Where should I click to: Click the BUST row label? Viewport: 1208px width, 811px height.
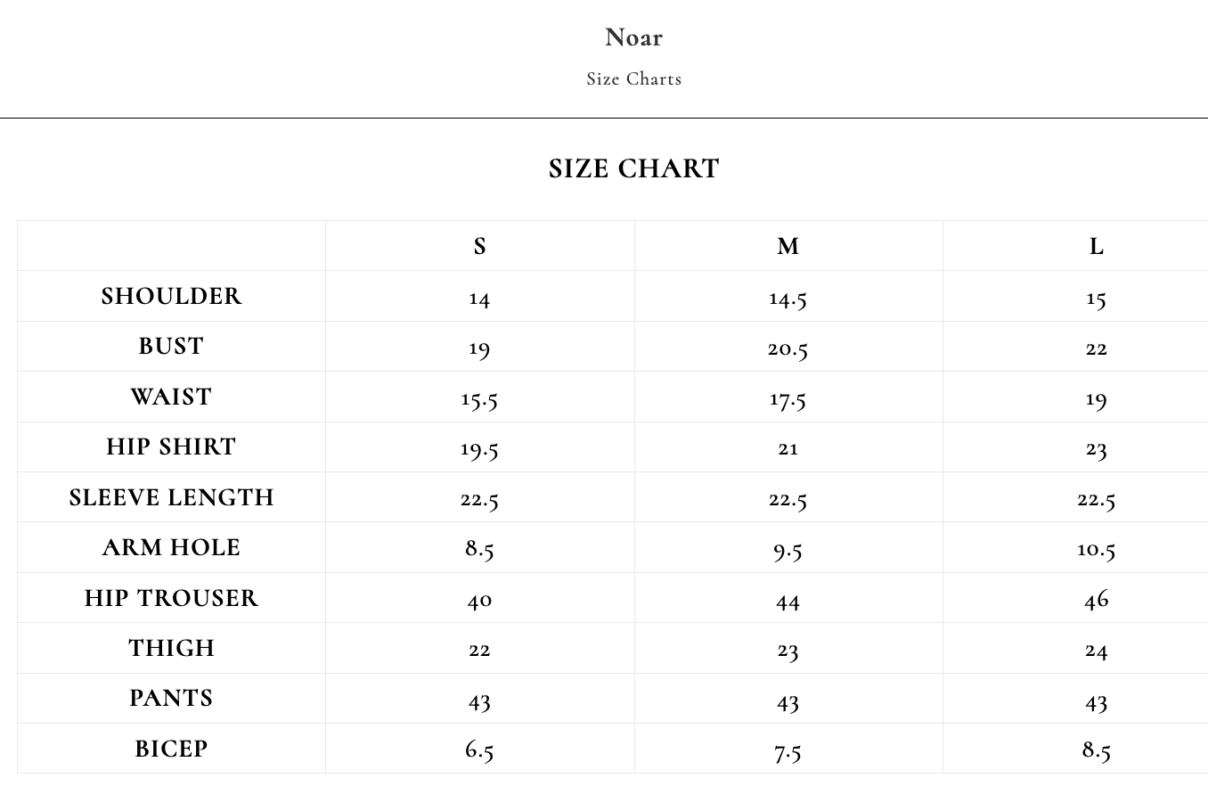[x=171, y=346]
